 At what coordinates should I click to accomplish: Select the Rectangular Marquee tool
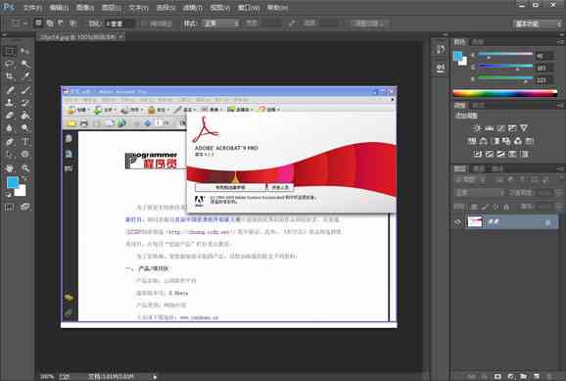point(10,51)
